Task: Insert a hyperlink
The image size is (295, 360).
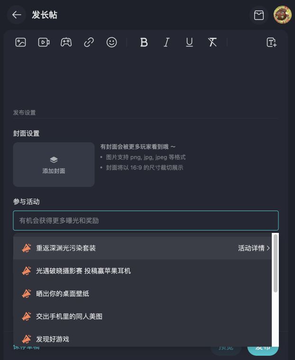Action: click(x=89, y=42)
